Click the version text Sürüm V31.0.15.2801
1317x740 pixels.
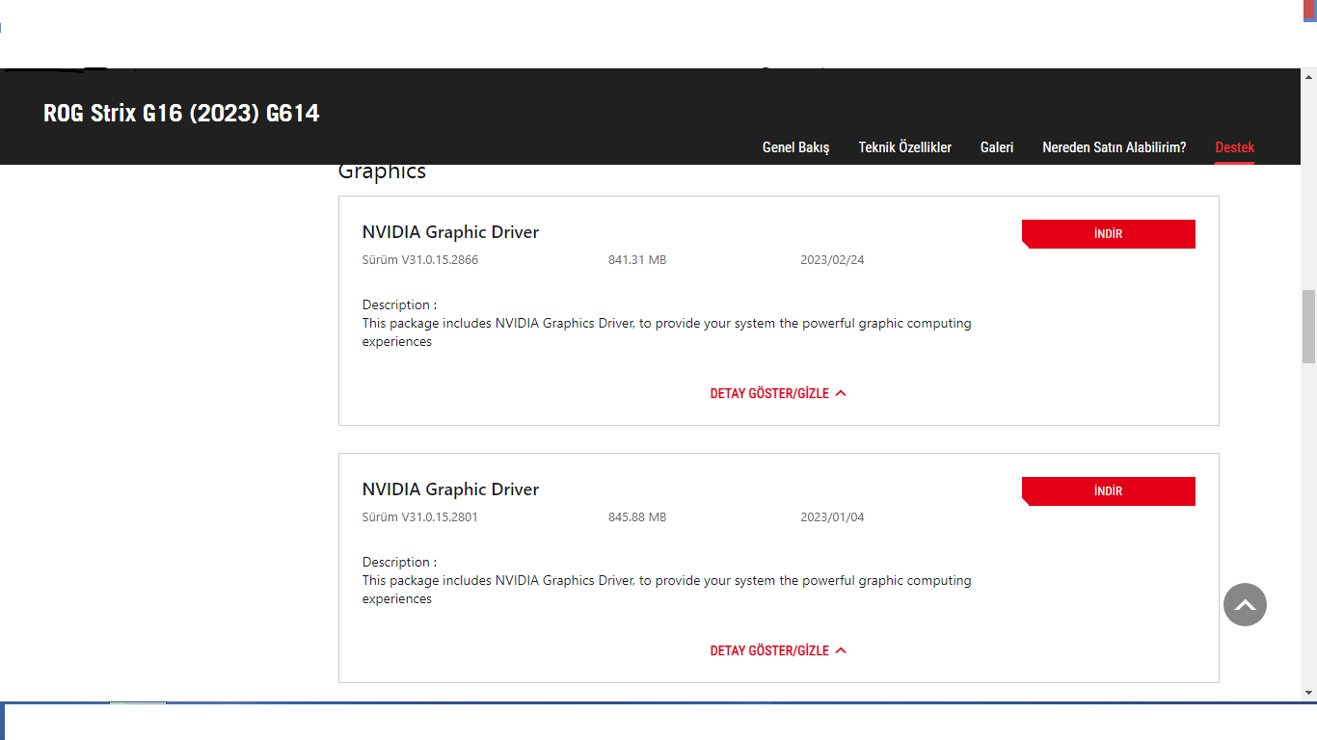420,517
